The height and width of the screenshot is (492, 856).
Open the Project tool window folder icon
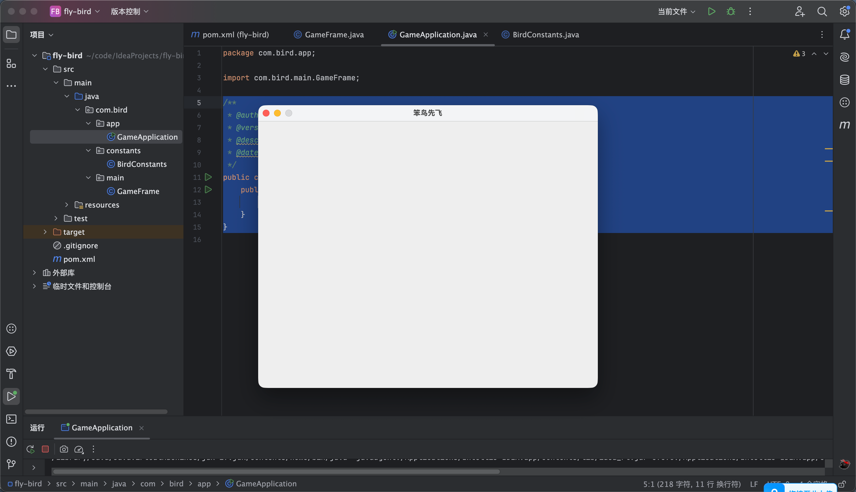11,34
